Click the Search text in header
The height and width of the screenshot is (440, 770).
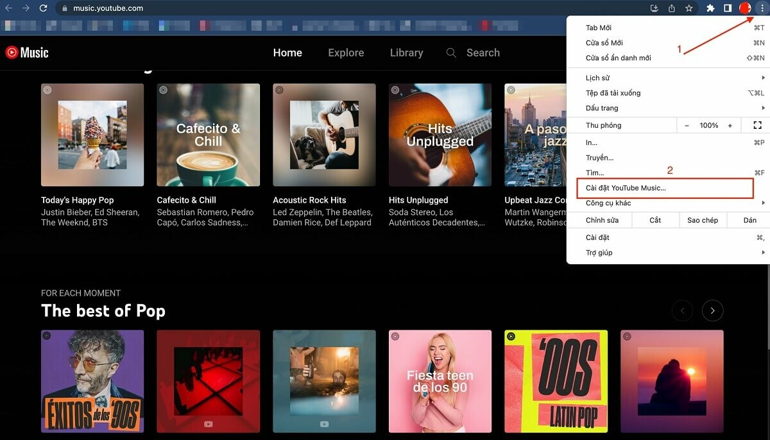point(483,53)
